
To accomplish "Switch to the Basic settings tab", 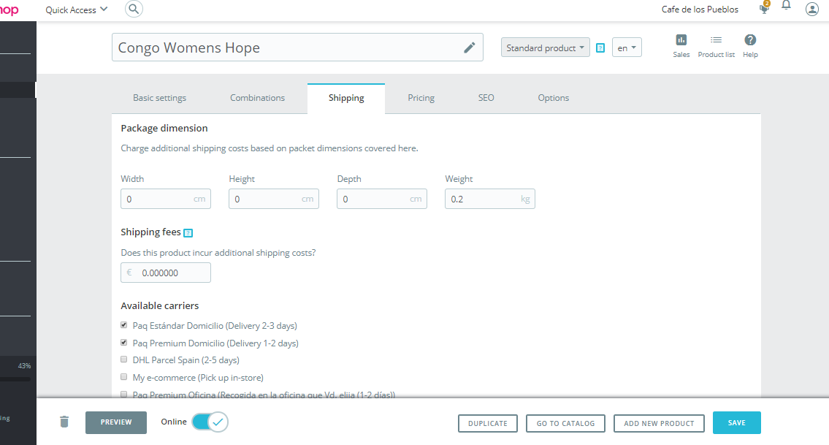I will coord(160,98).
